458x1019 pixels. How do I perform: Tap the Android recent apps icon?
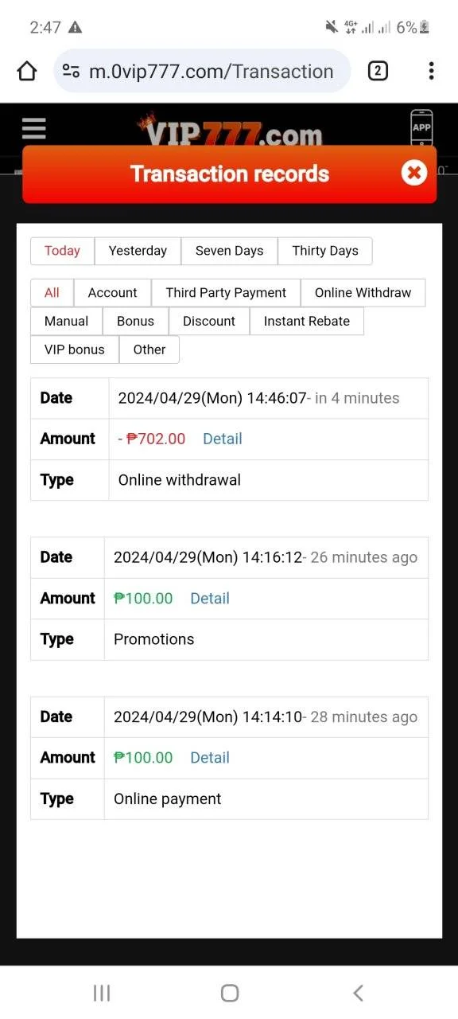(102, 993)
